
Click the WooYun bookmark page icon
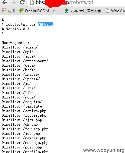[x=107, y=11]
